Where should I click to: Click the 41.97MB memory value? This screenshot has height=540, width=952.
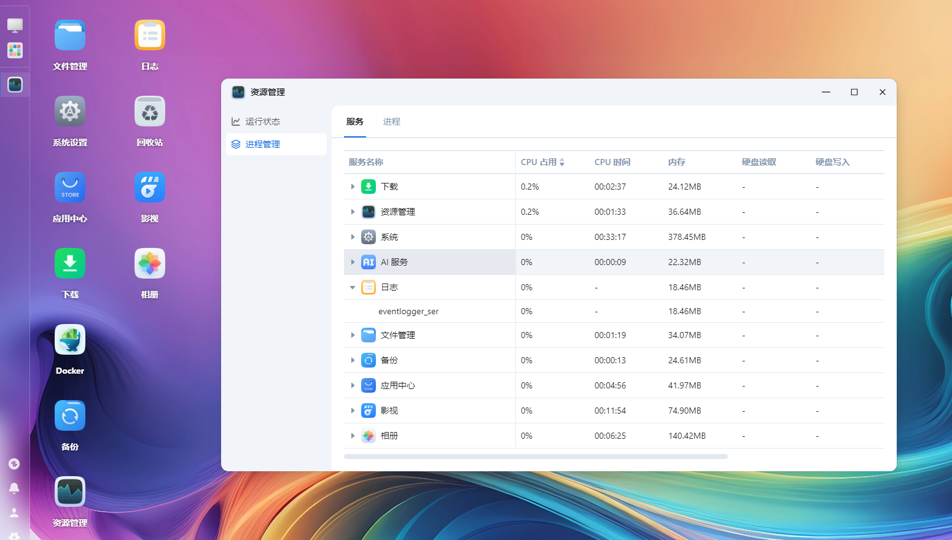tap(685, 385)
